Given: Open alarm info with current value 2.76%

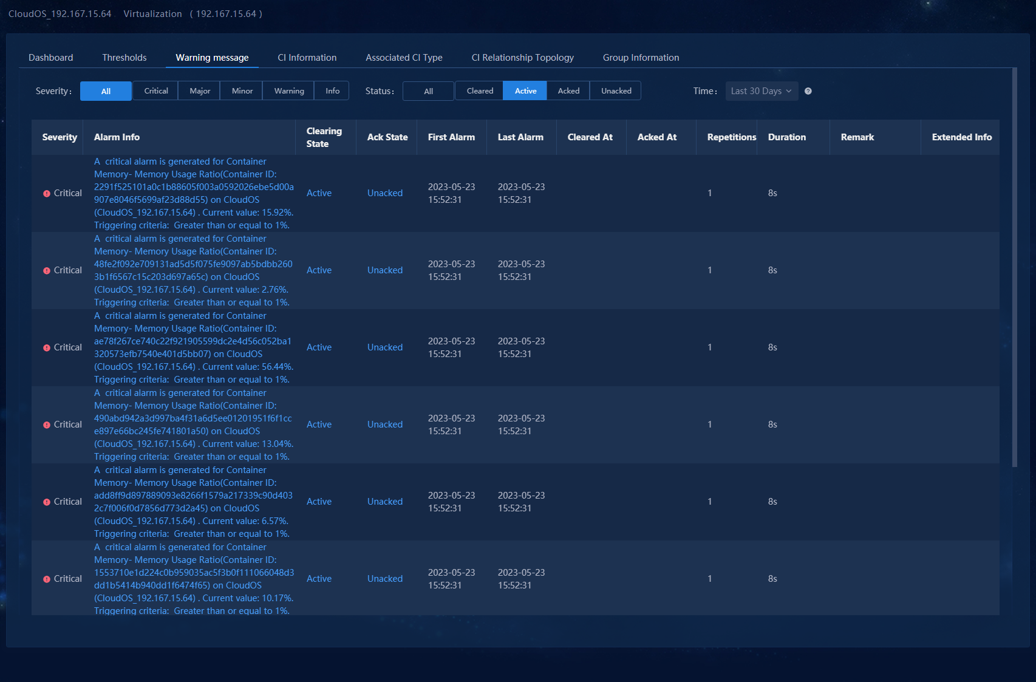Looking at the screenshot, I should click(x=194, y=270).
